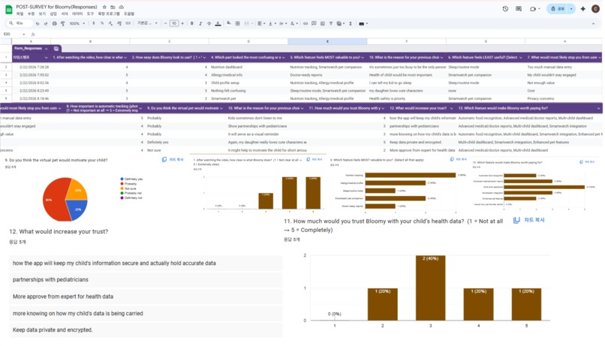
Task: Click the borders icon
Action: pyautogui.click(x=237, y=23)
